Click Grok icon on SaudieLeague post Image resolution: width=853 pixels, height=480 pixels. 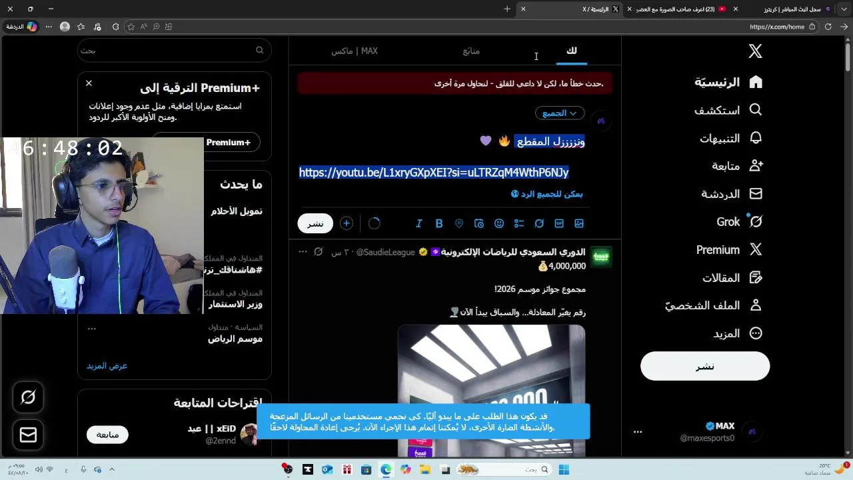319,252
